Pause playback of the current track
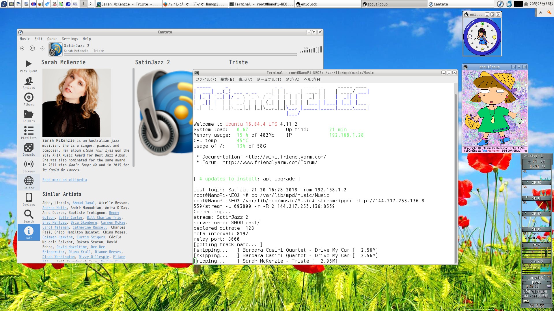The height and width of the screenshot is (311, 554). pos(32,48)
